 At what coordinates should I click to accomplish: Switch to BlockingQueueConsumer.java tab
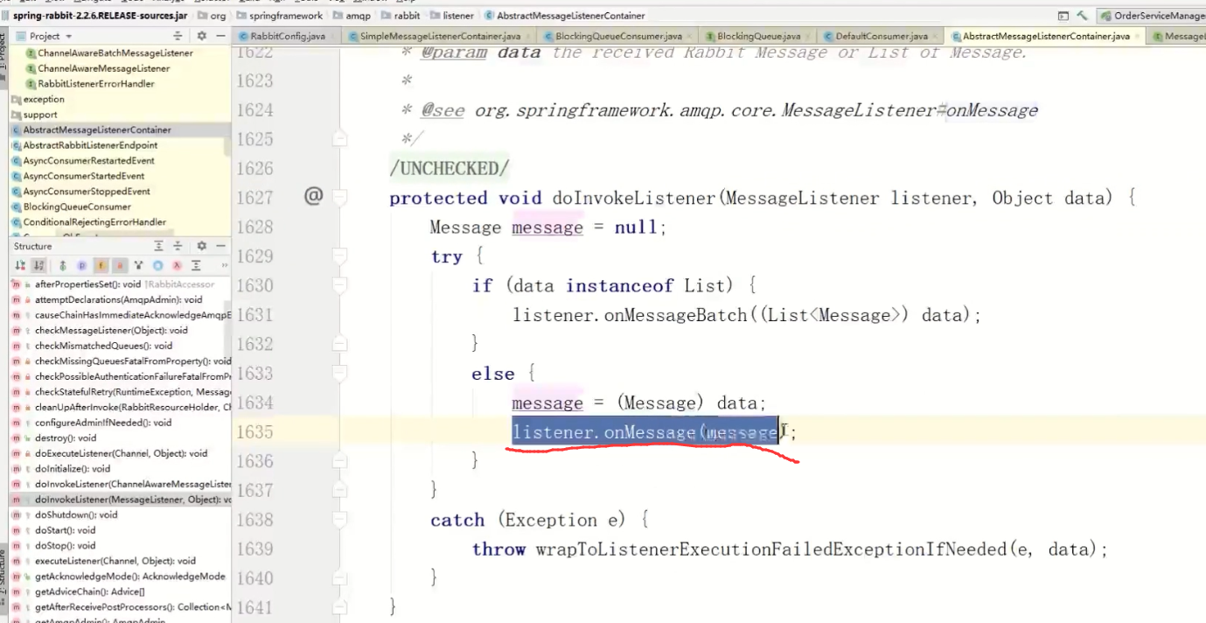[x=617, y=36]
